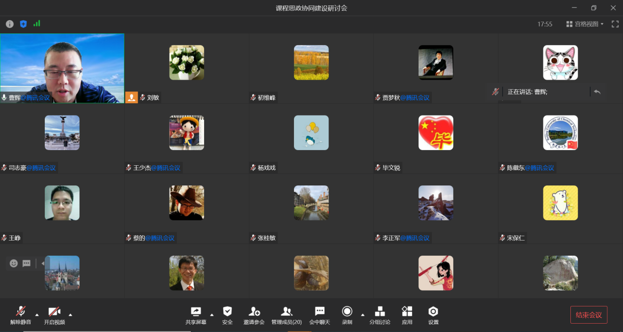This screenshot has height=332, width=623.
Task: Select 宋保仁's polar bear avatar
Action: [x=561, y=203]
